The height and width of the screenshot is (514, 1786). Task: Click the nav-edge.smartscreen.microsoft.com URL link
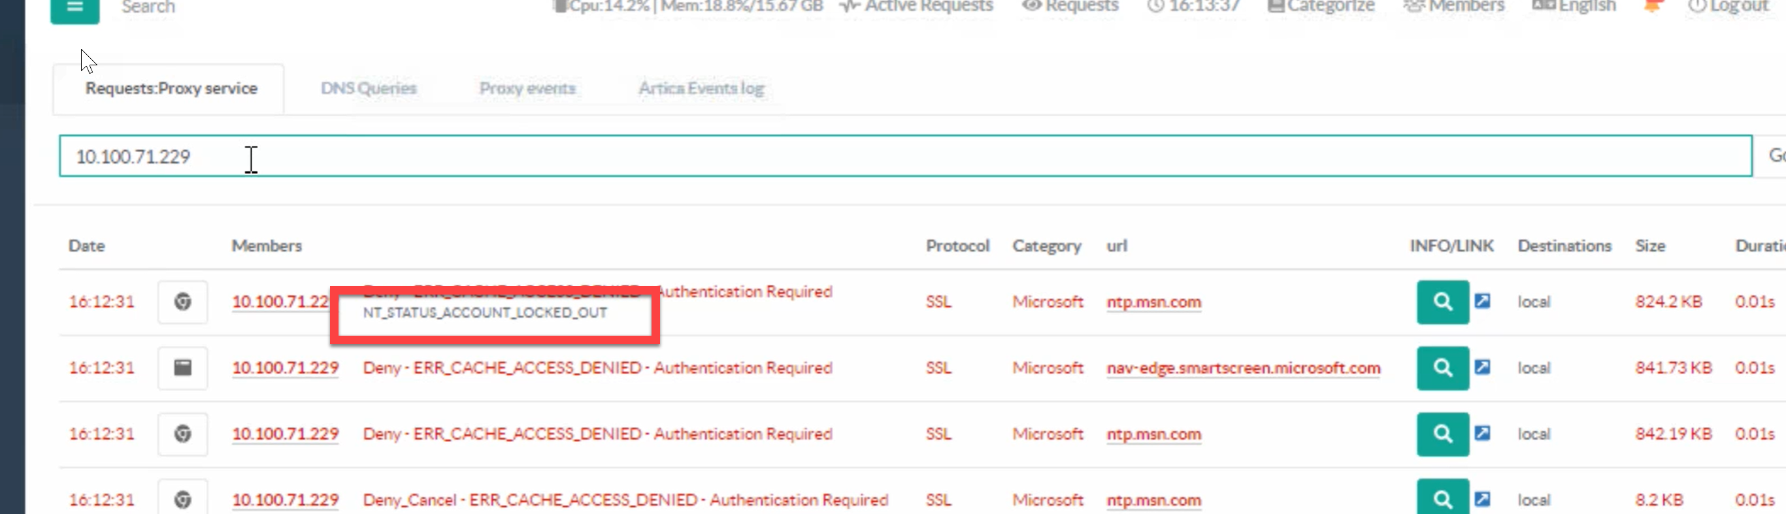click(x=1243, y=368)
